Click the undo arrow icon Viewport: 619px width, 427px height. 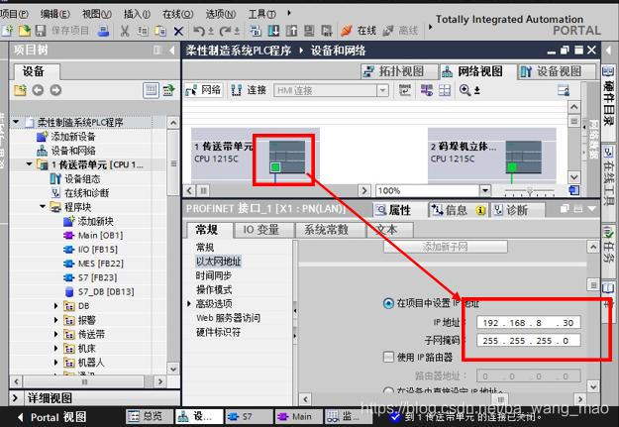tap(199, 31)
